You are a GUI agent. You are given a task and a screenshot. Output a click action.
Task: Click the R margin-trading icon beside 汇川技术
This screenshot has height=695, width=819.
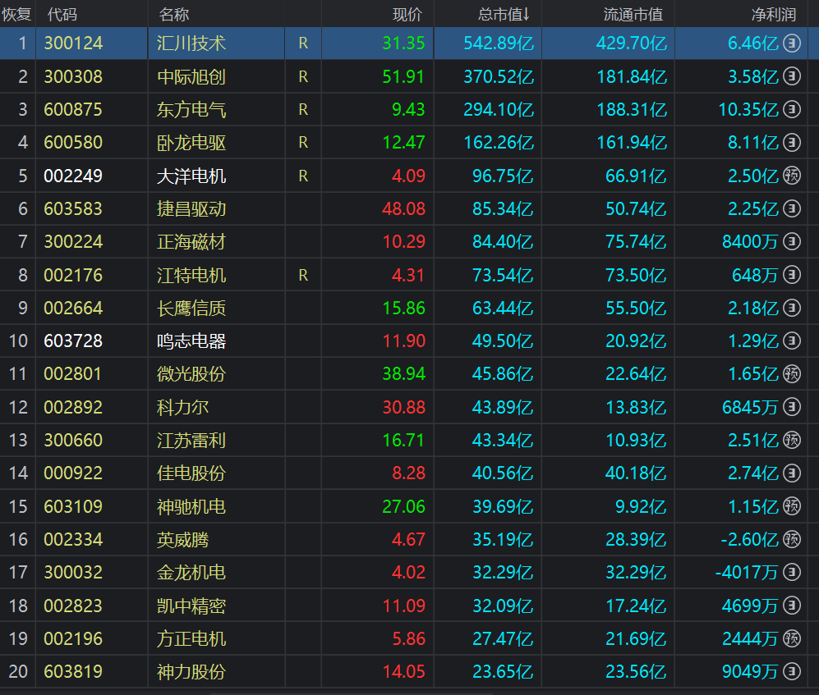coord(302,43)
